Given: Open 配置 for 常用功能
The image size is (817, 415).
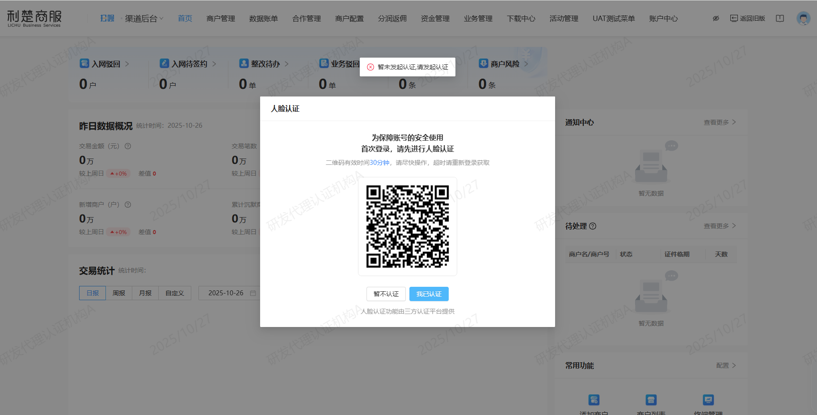Looking at the screenshot, I should 725,365.
